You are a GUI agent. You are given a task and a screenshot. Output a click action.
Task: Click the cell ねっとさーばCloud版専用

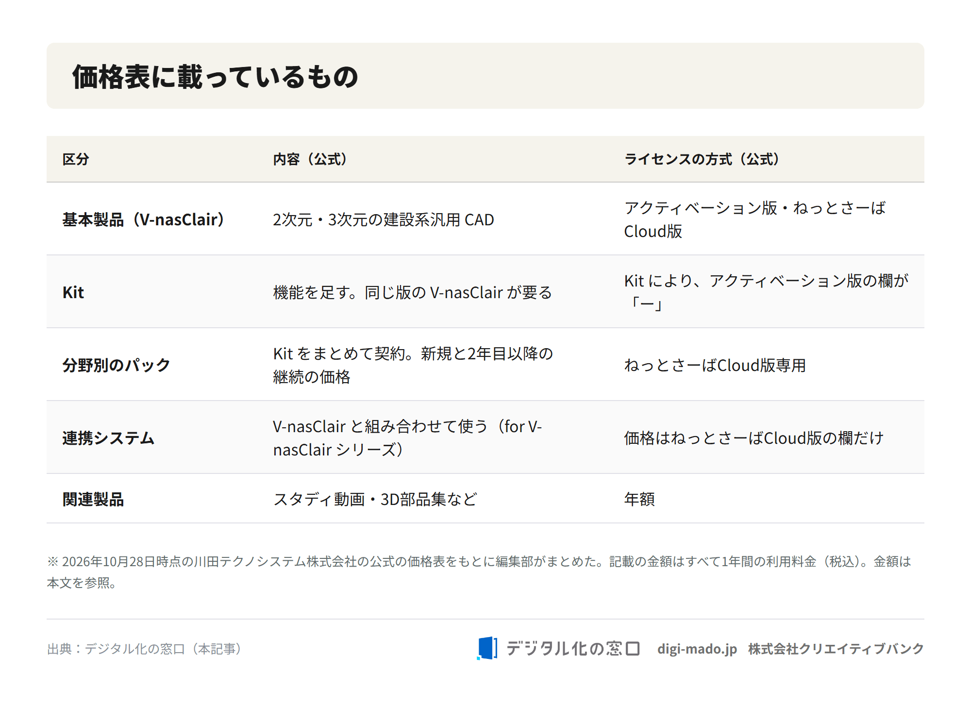(x=715, y=365)
